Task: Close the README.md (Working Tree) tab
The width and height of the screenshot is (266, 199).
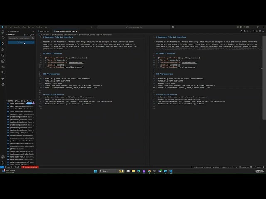Action: coord(77,32)
